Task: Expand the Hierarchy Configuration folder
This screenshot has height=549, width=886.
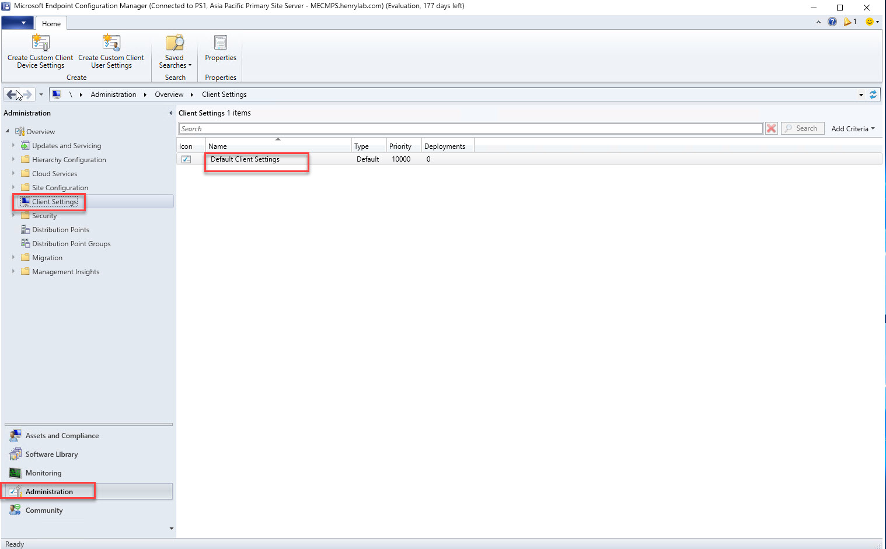Action: point(13,159)
